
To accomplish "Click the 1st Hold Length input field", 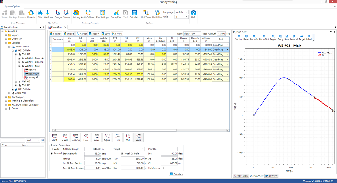I will pyautogui.click(x=93, y=149).
